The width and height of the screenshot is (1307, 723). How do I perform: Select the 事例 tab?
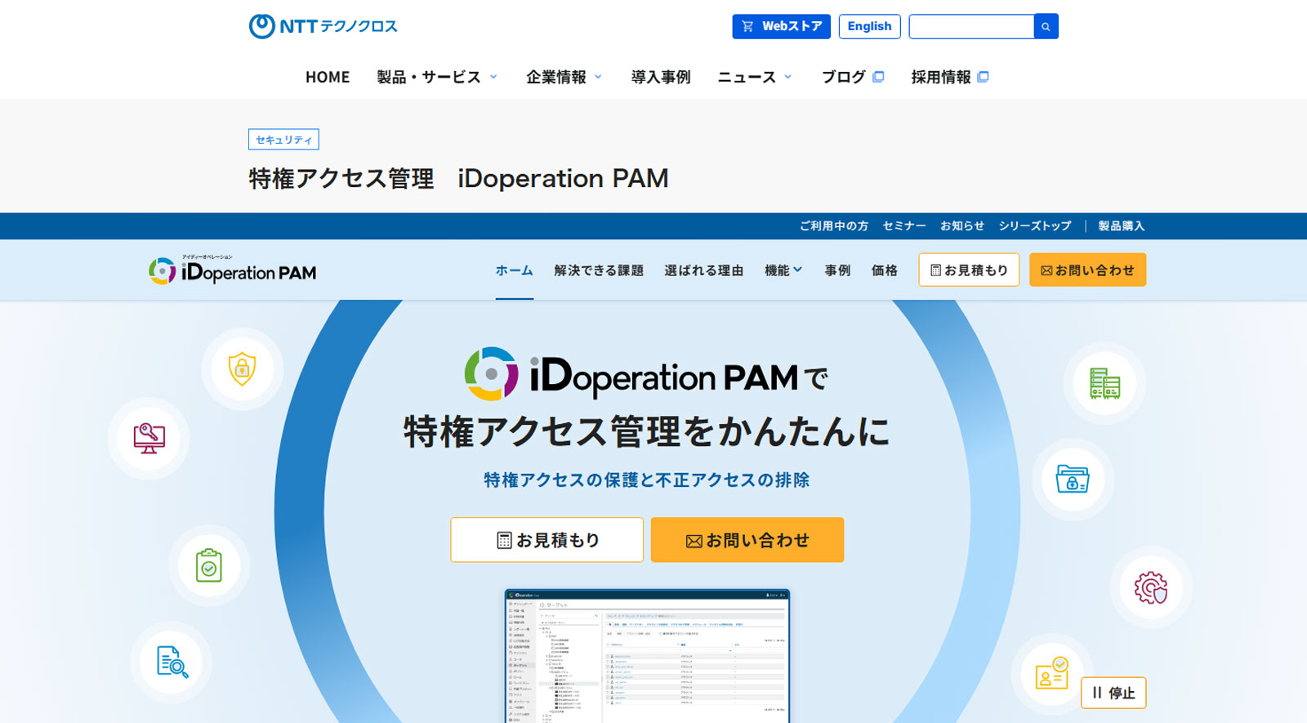pyautogui.click(x=837, y=270)
